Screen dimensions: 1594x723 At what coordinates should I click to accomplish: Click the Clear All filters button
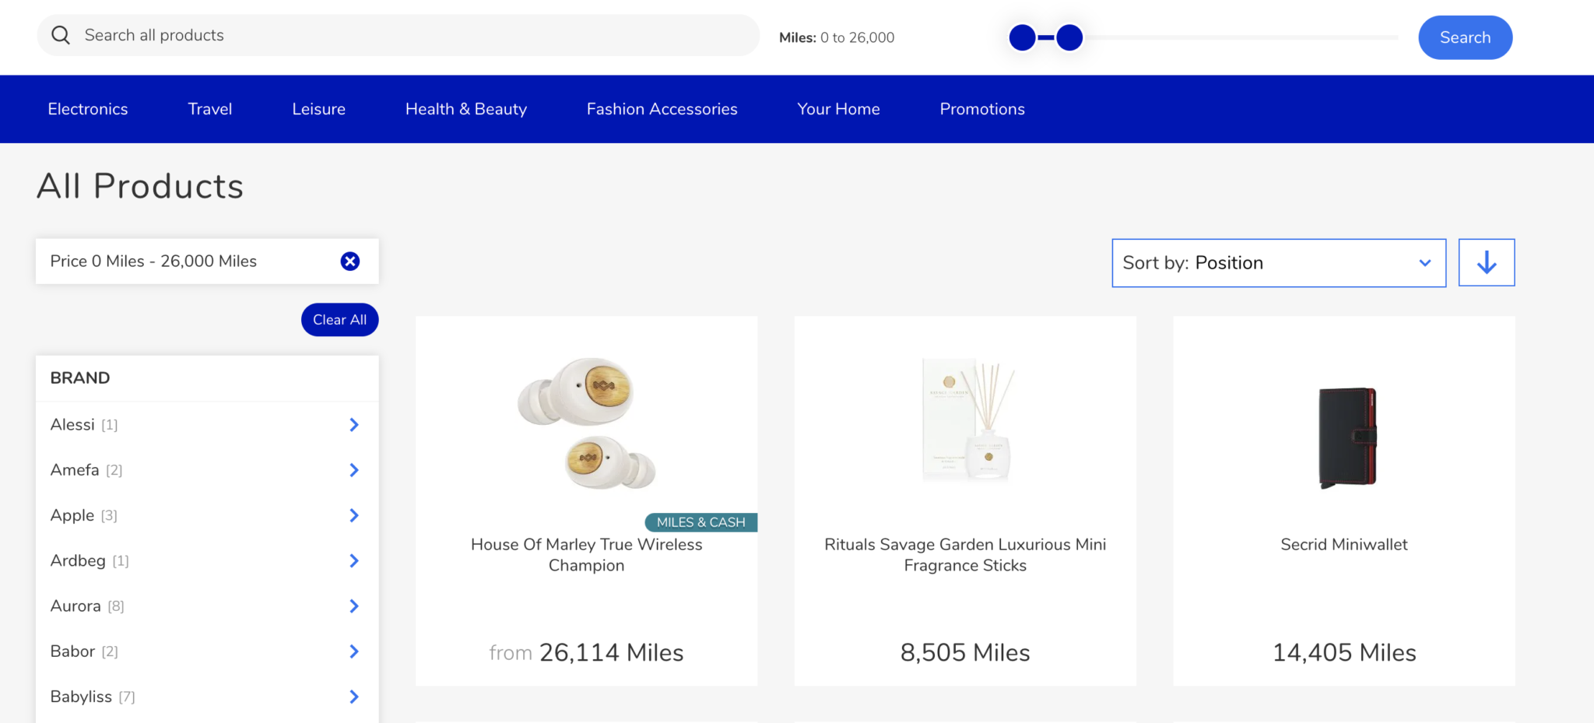(x=340, y=320)
